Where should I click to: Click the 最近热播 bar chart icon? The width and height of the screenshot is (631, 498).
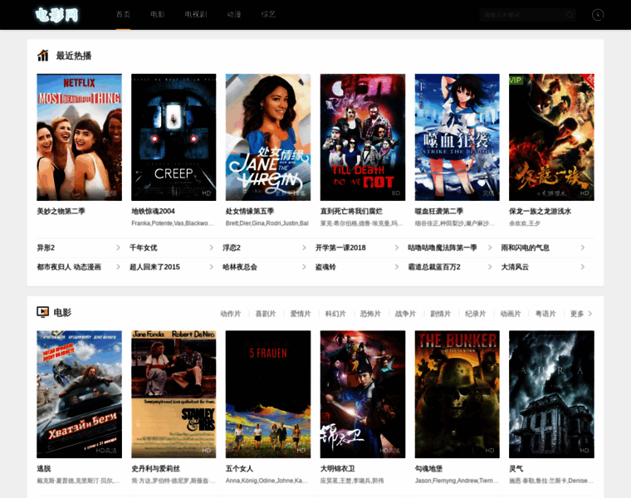point(43,56)
